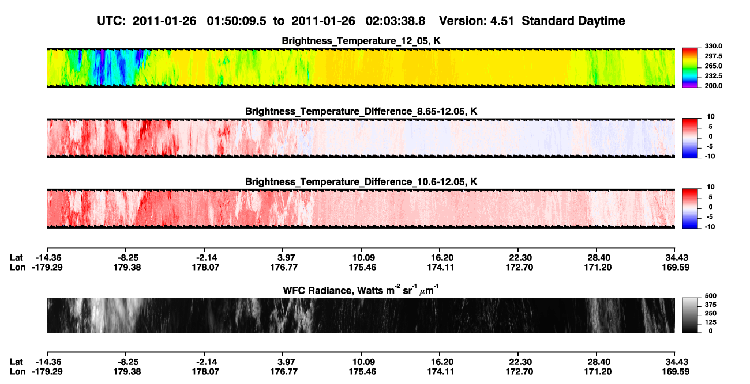
Task: Click the 265.0 colorbar label
Action: 714,66
